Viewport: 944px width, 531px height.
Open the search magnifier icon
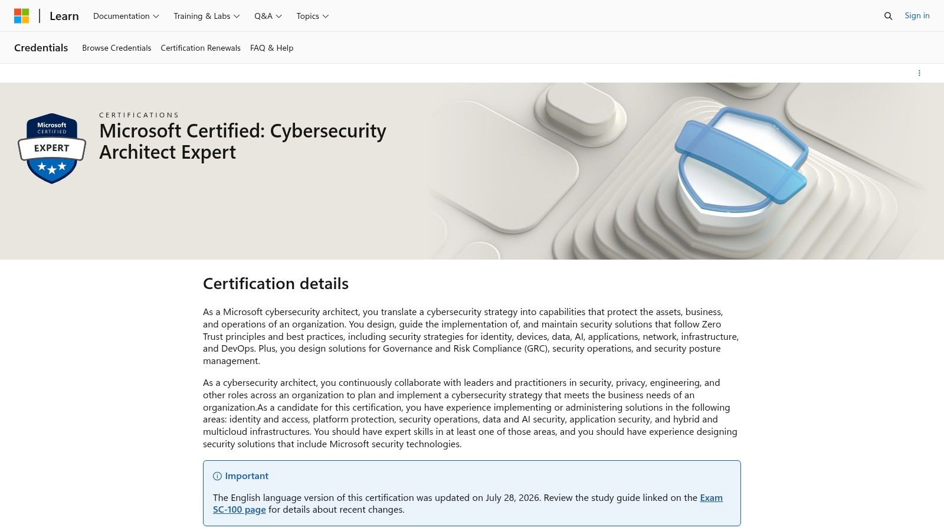(x=888, y=16)
